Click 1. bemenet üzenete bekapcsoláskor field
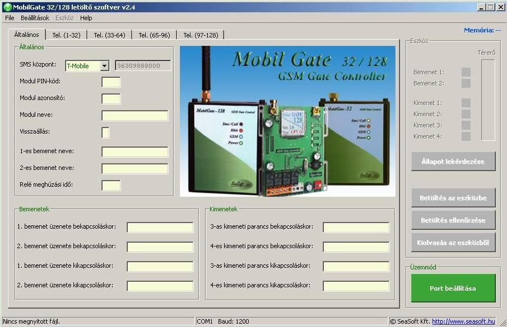 click(160, 228)
